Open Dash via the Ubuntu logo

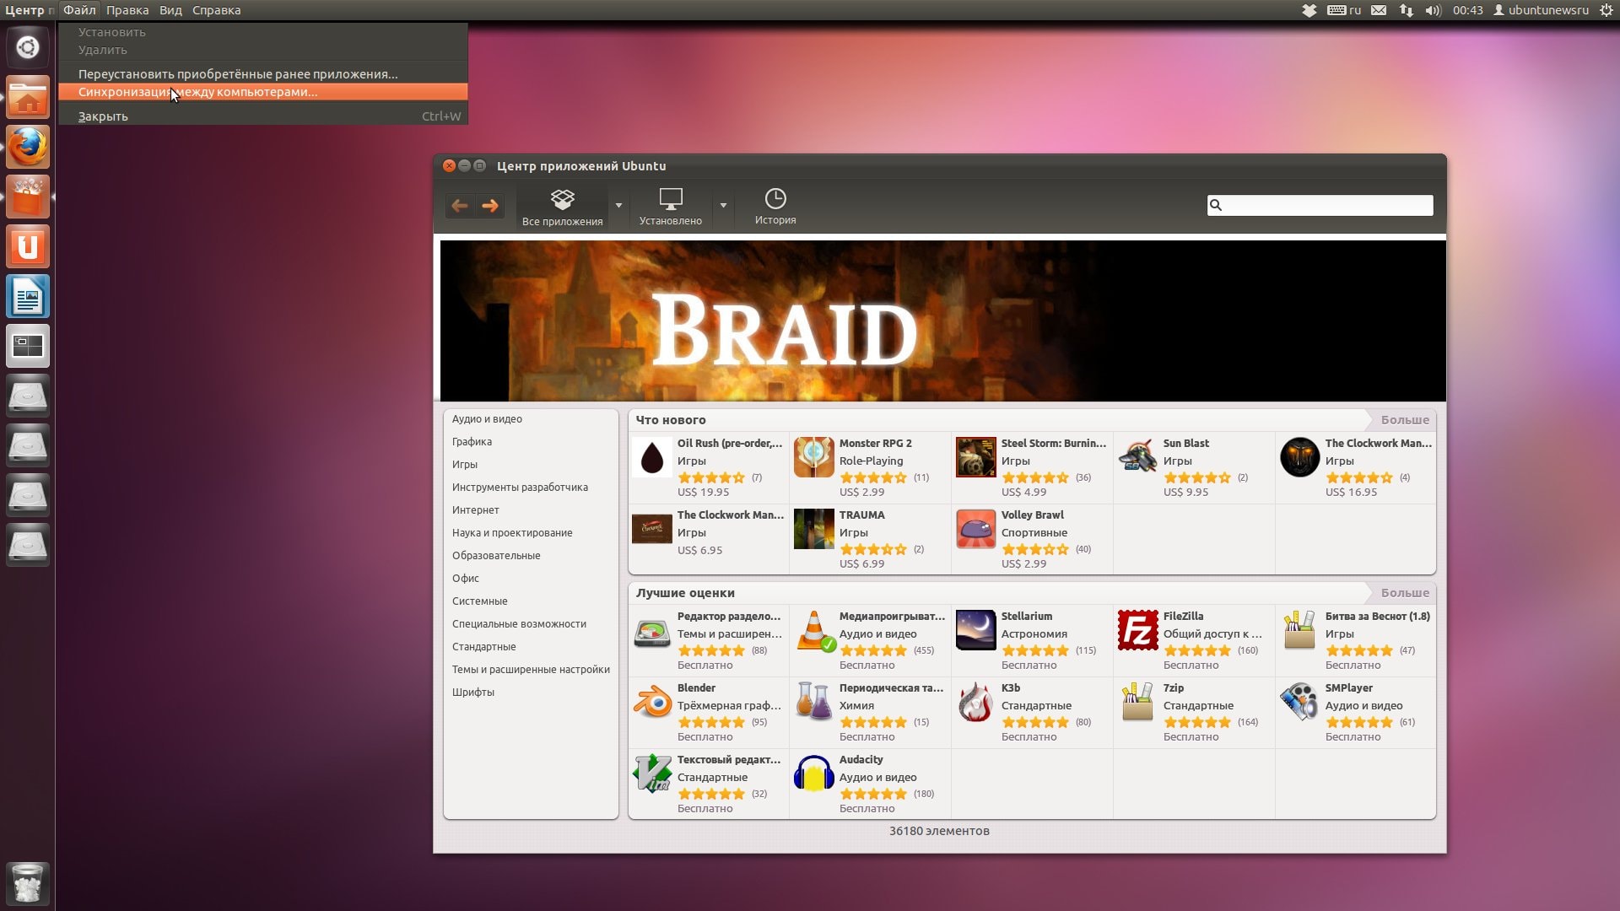28,47
